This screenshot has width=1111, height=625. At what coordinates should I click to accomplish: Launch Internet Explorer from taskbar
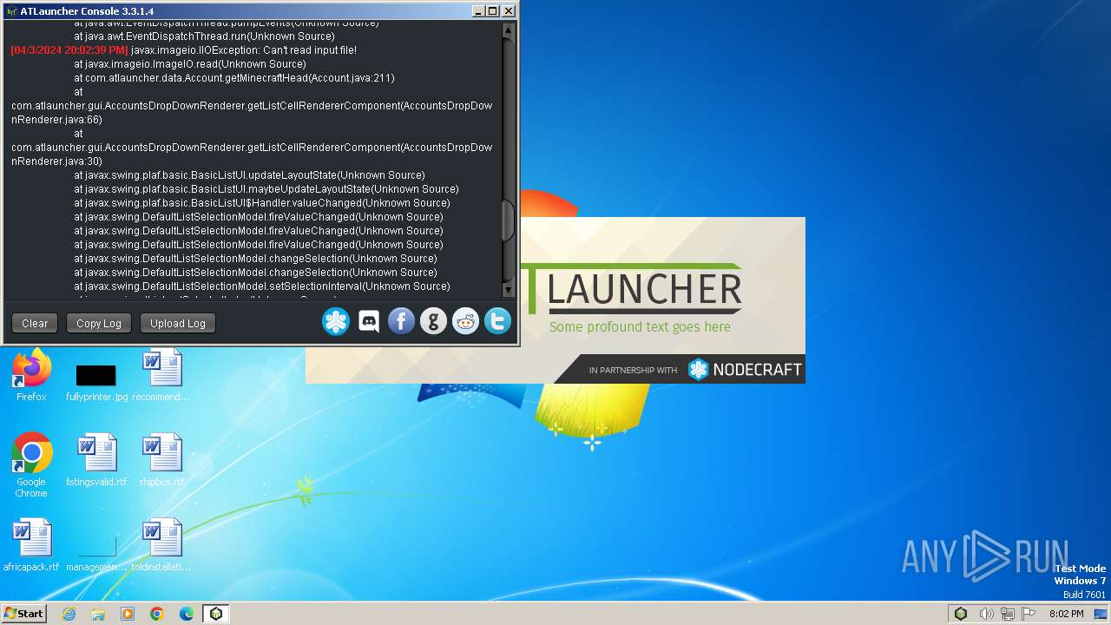(x=69, y=614)
